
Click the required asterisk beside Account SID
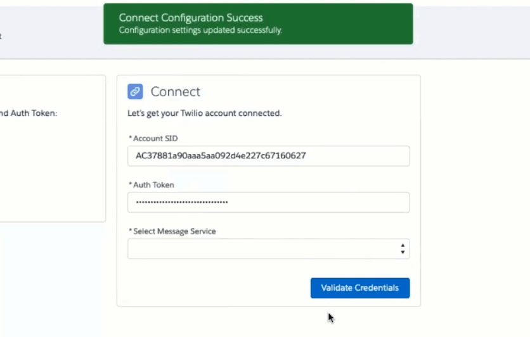click(x=130, y=138)
